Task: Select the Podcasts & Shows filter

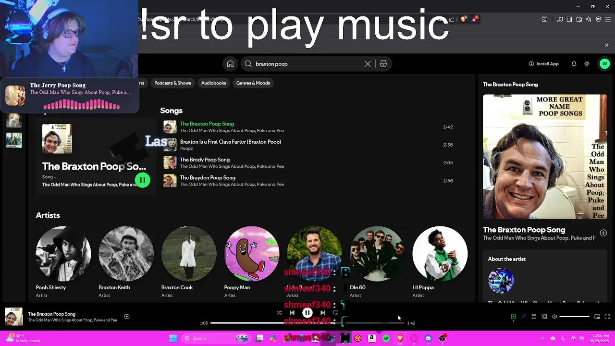Action: 172,83
